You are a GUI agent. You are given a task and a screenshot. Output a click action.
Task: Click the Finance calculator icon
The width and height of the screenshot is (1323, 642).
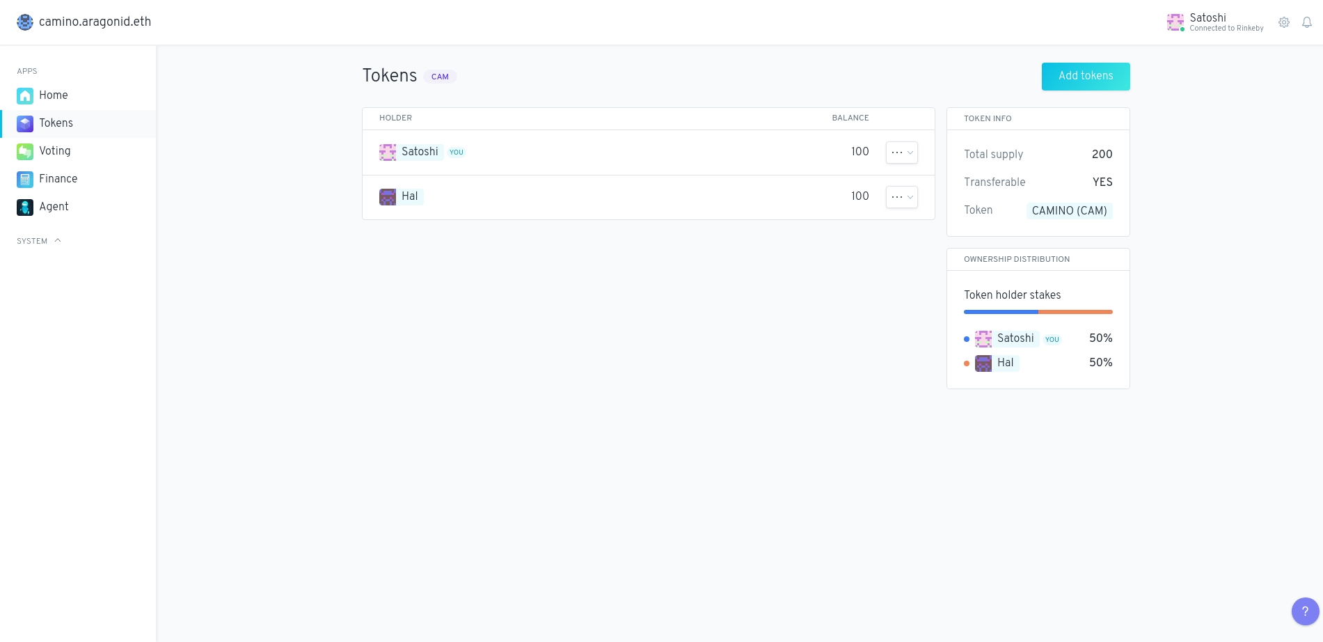pyautogui.click(x=25, y=179)
